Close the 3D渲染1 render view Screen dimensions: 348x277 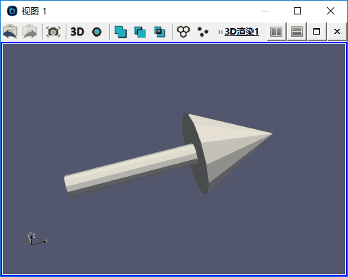(x=337, y=32)
